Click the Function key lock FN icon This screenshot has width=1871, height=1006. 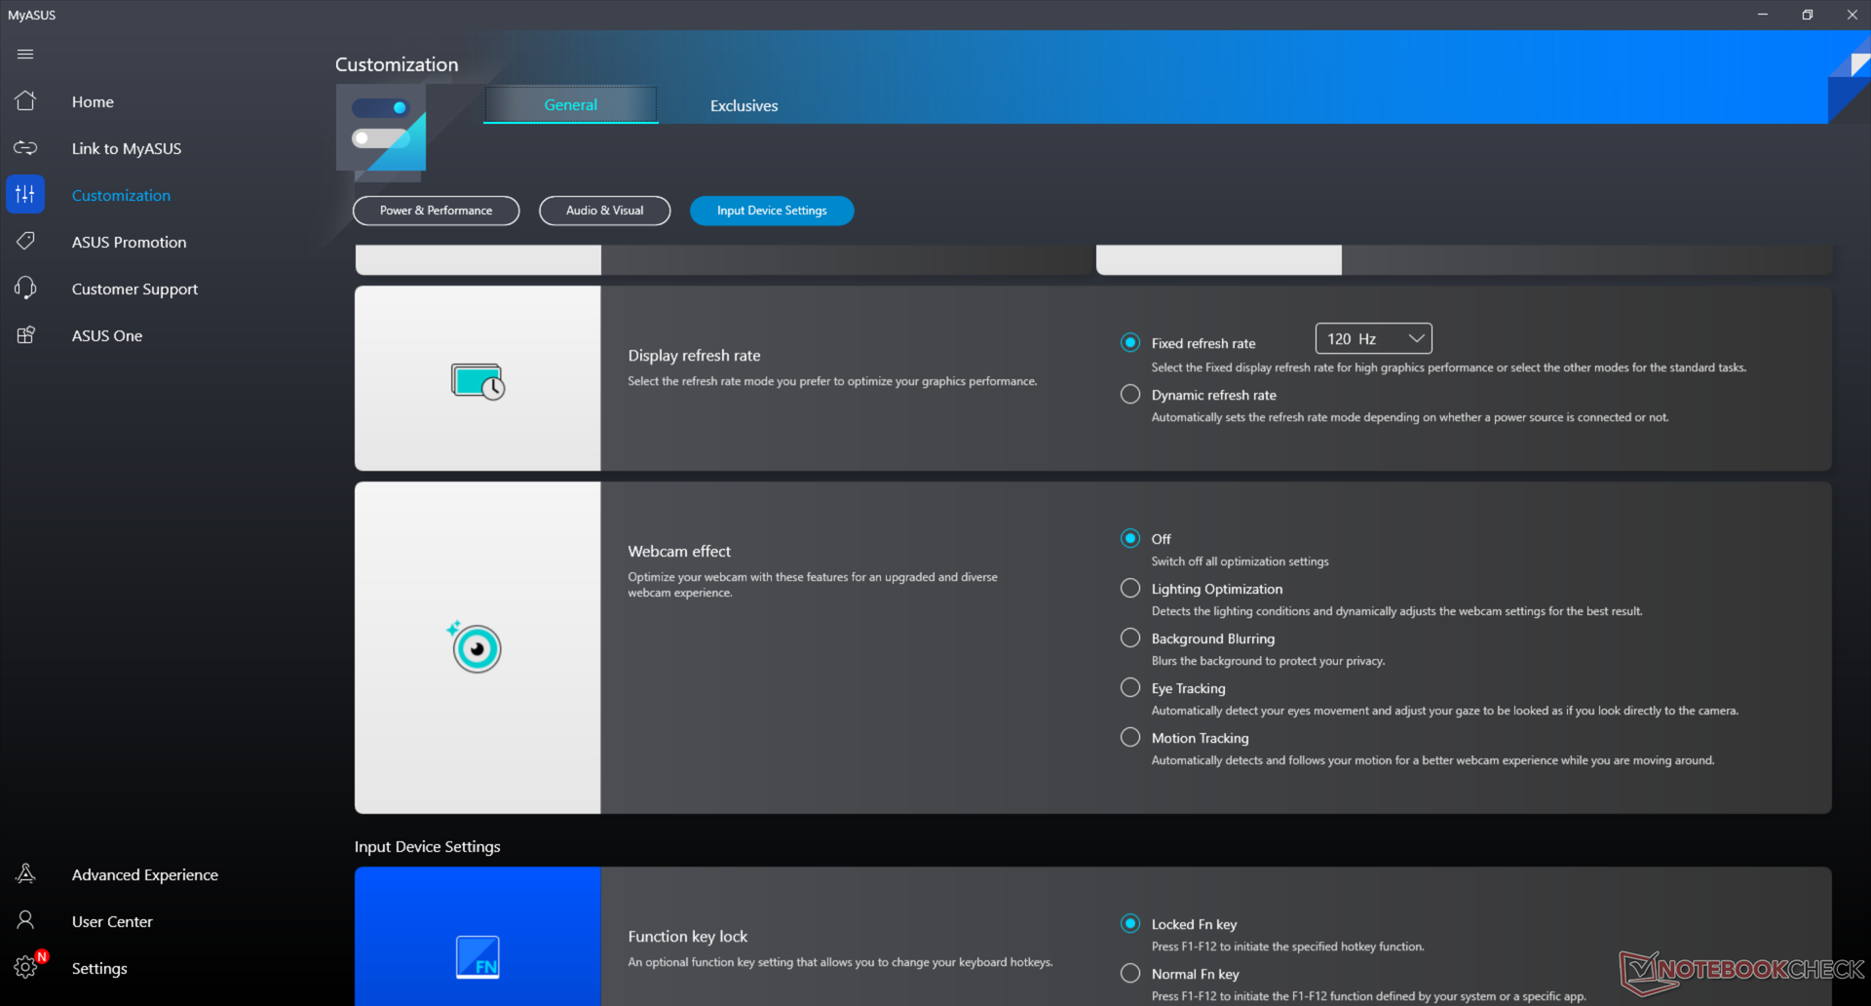(x=477, y=956)
